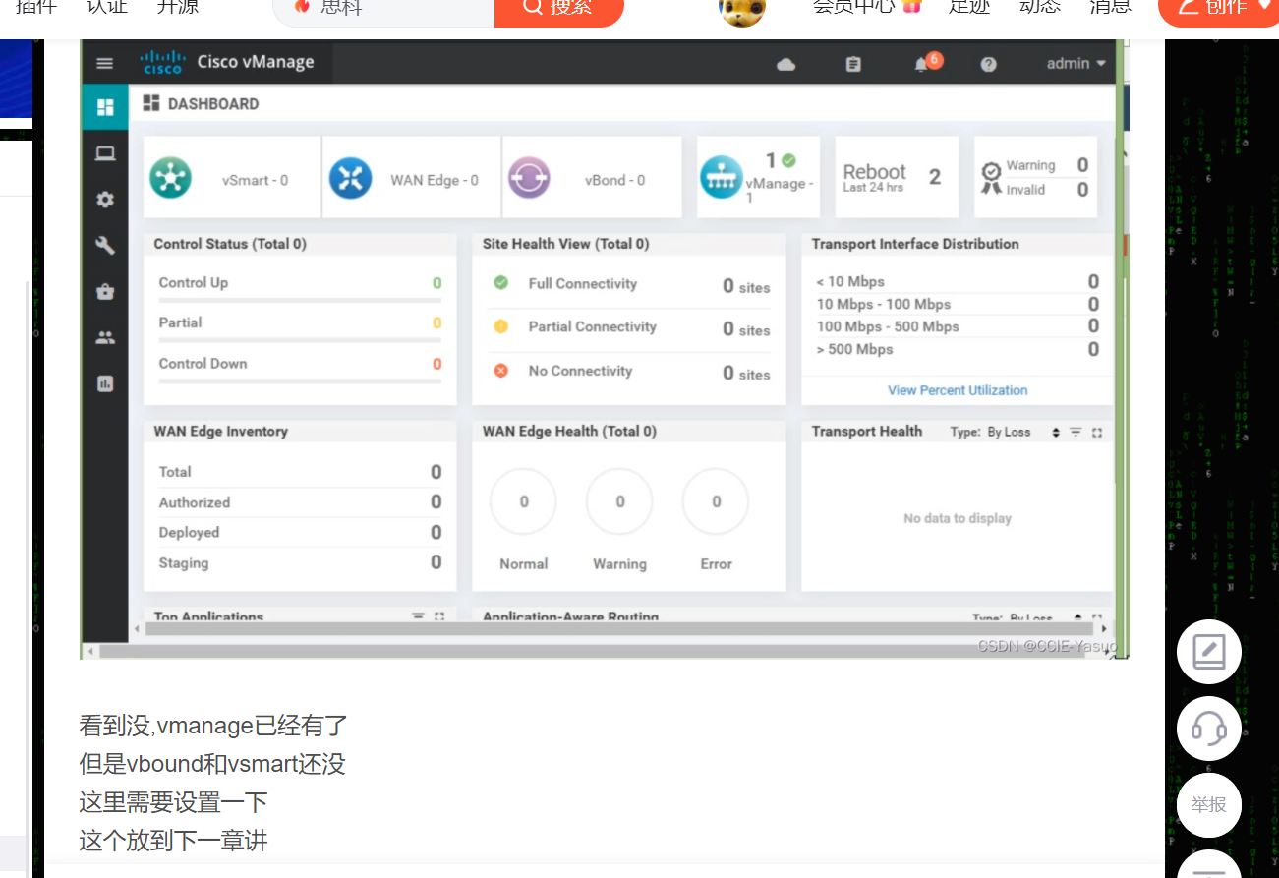The width and height of the screenshot is (1279, 878).
Task: Click the orange 搜索 search button
Action: tap(559, 9)
